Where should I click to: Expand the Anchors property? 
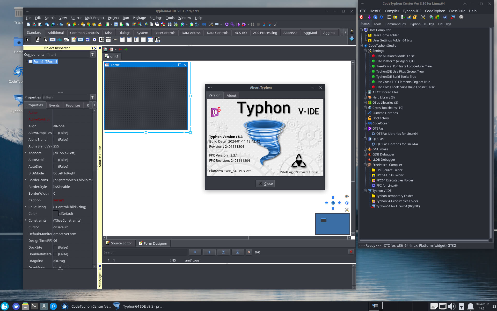(x=25, y=153)
